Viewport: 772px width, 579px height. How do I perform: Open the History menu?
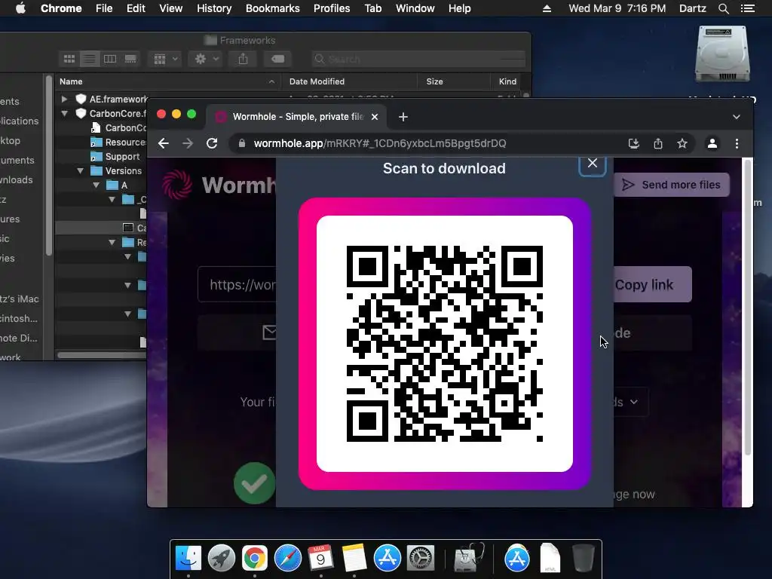pyautogui.click(x=214, y=8)
